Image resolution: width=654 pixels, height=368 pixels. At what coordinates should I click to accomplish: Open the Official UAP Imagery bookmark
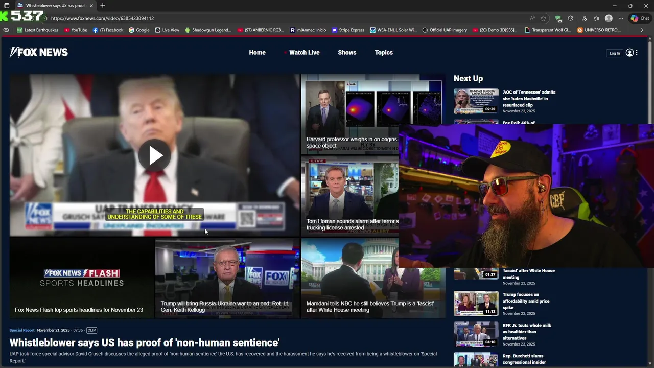(445, 30)
